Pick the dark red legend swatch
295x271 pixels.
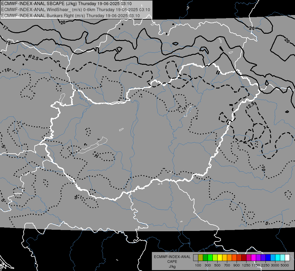point(244,258)
